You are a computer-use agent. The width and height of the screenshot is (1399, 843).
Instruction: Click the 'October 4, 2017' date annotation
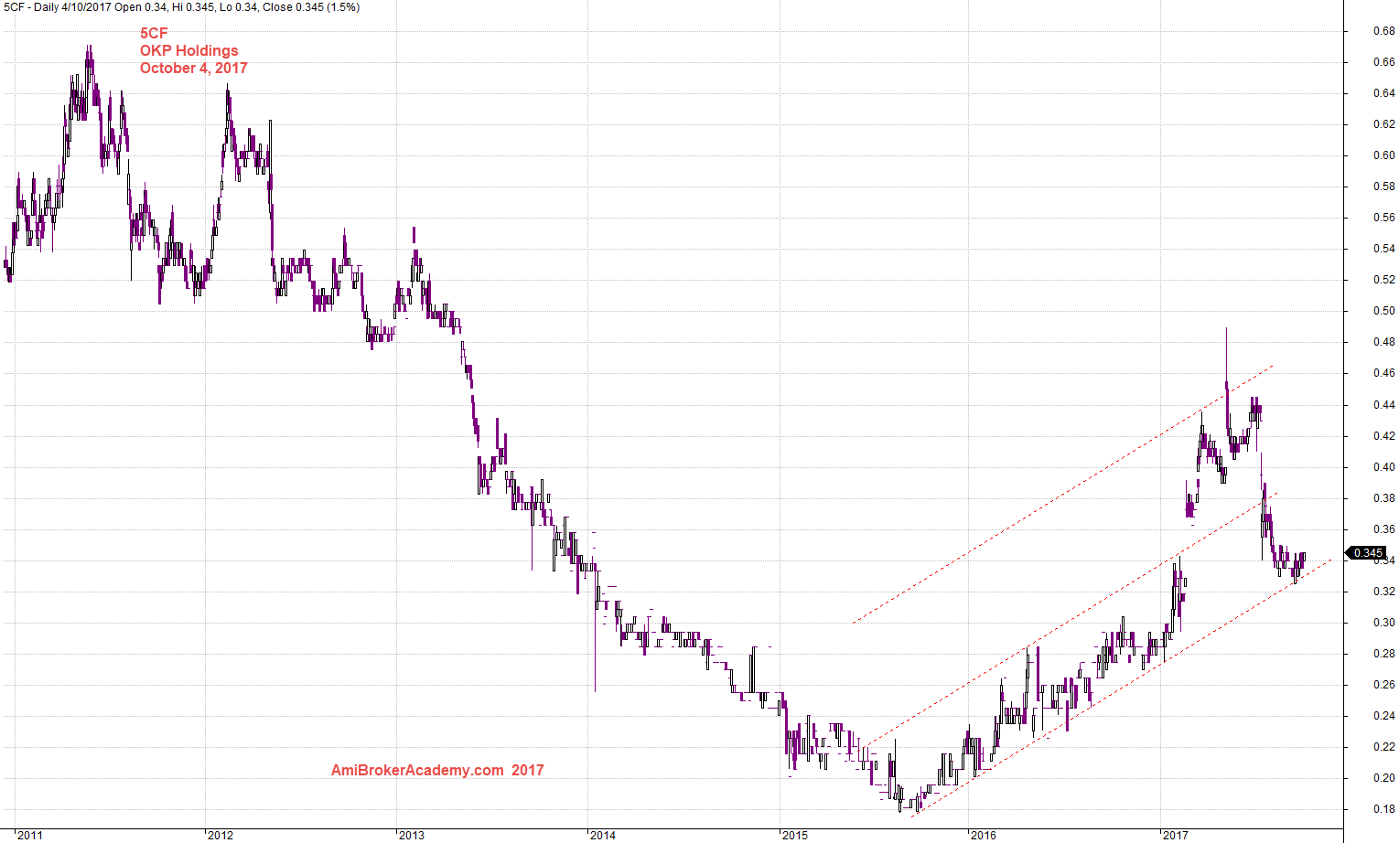(x=193, y=69)
